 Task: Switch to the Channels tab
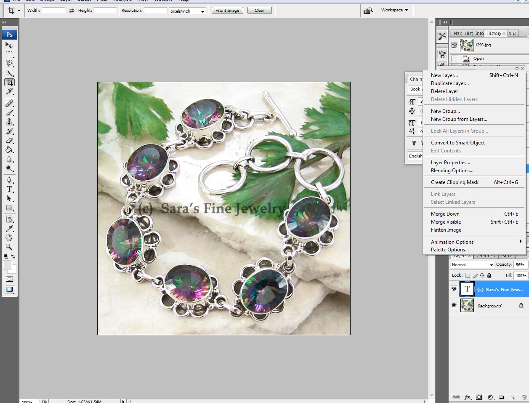486,256
